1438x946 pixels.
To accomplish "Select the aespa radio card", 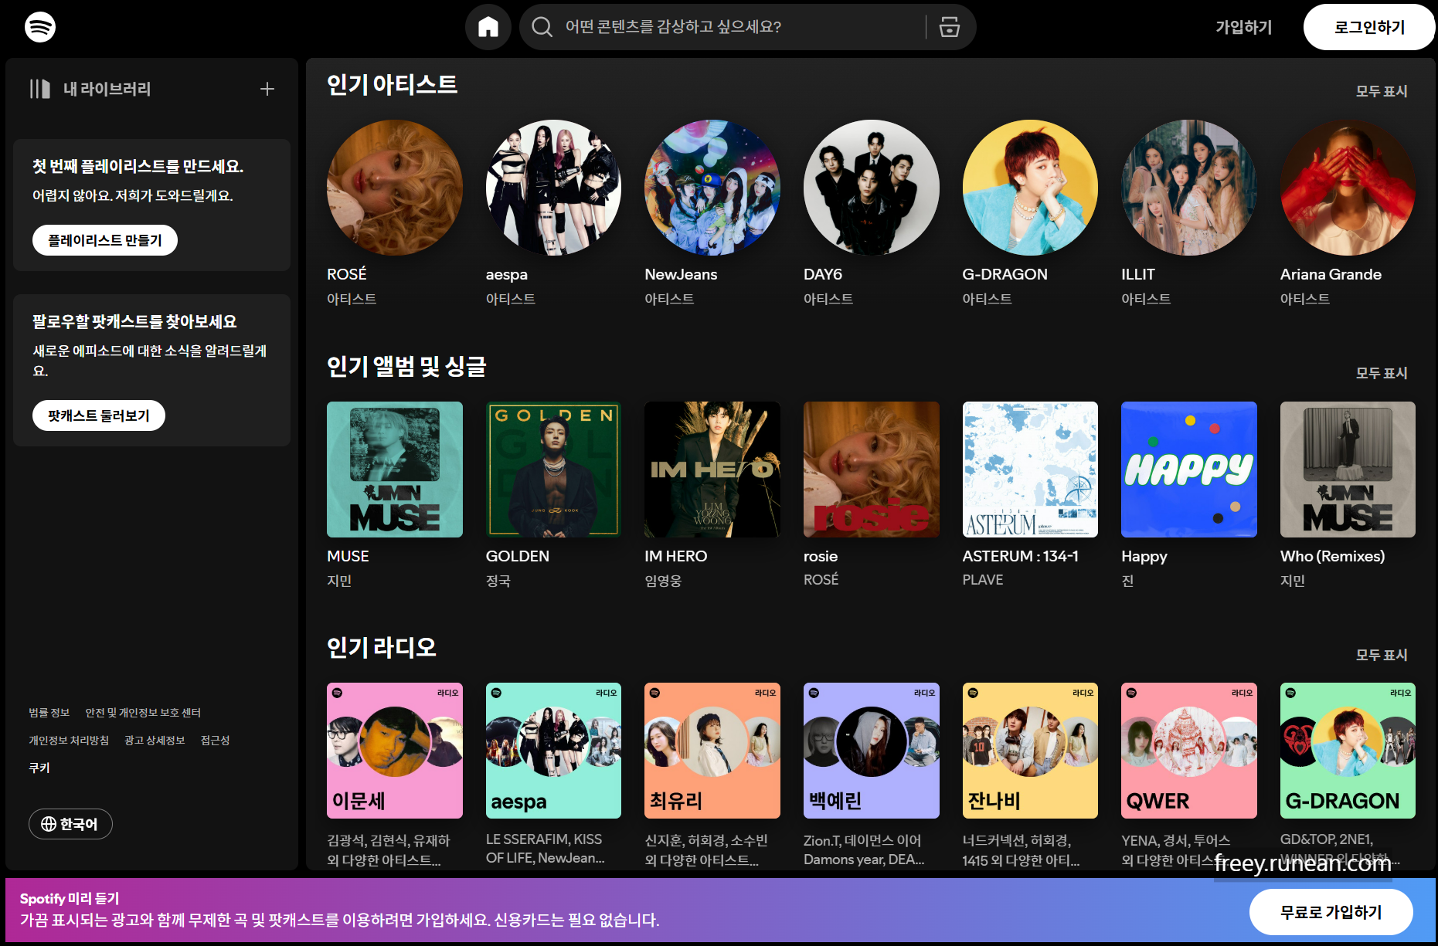I will pos(552,750).
